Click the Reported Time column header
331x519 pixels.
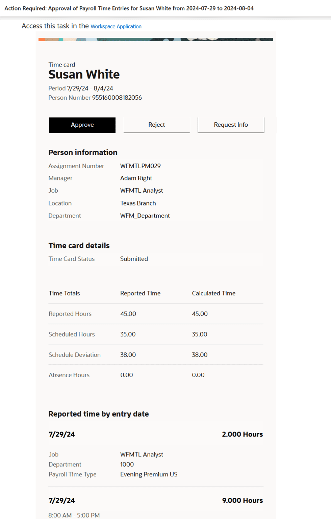[x=140, y=293]
